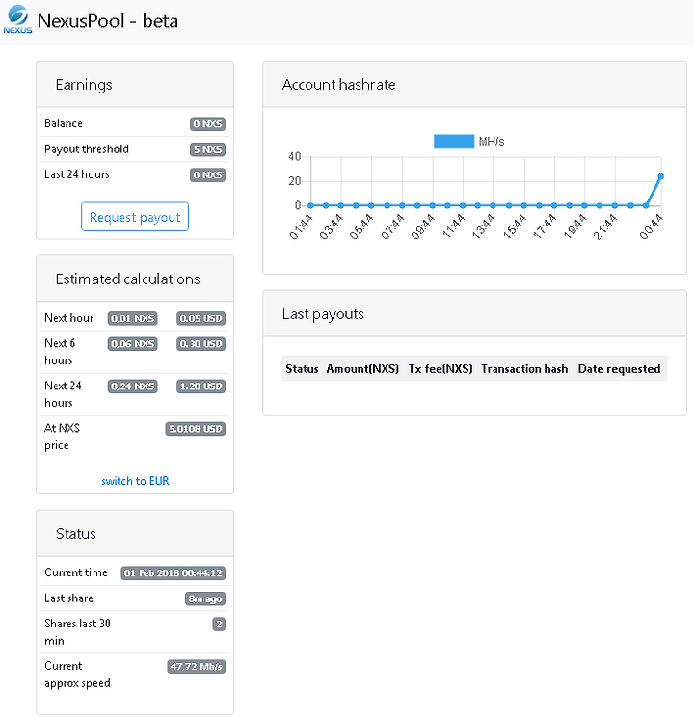Image resolution: width=694 pixels, height=718 pixels.
Task: Click the Last payouts heading
Action: 323,314
